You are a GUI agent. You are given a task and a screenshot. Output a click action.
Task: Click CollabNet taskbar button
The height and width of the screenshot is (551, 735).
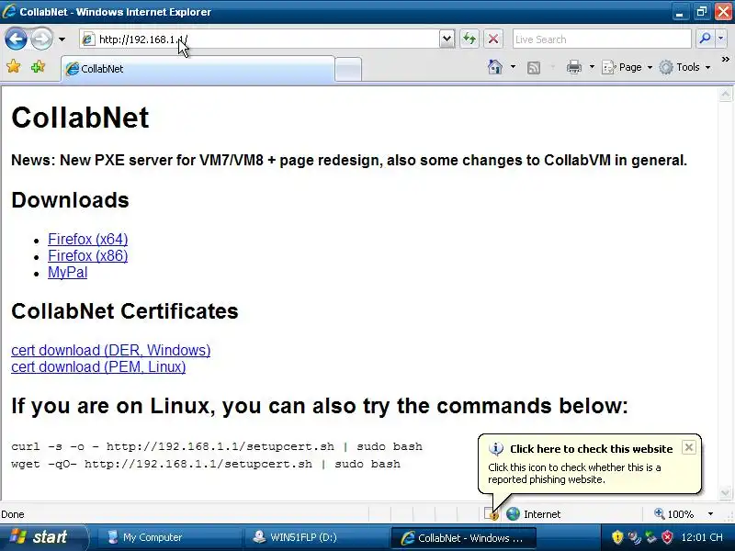(463, 538)
